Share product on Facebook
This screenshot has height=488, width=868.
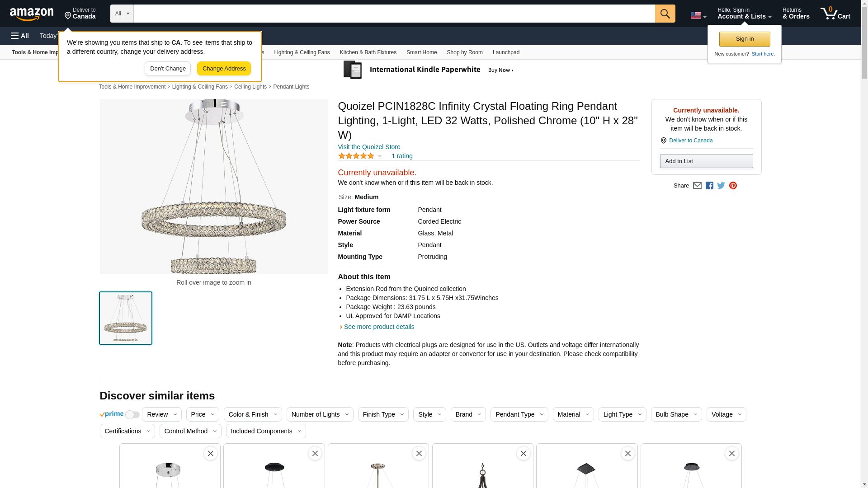click(x=709, y=186)
